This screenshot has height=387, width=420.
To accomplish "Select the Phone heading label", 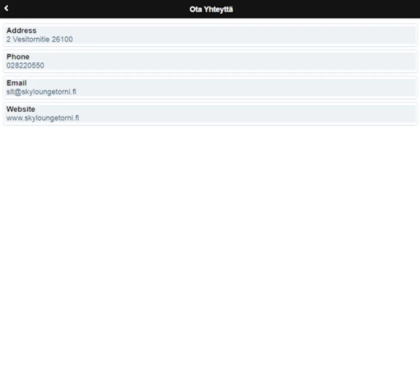I will [18, 57].
